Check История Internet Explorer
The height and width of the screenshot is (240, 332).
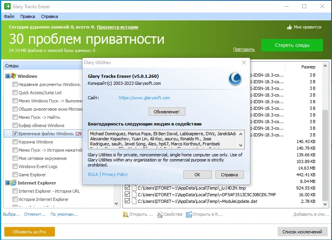point(15,199)
